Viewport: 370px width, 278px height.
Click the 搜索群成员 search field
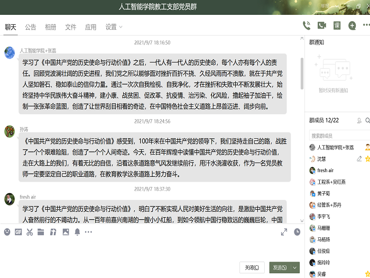[x=339, y=136]
